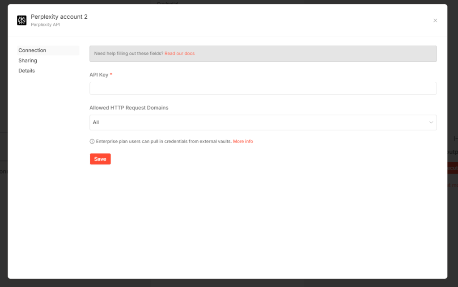Close the credential dialog with the X
This screenshot has height=287, width=458.
click(435, 21)
